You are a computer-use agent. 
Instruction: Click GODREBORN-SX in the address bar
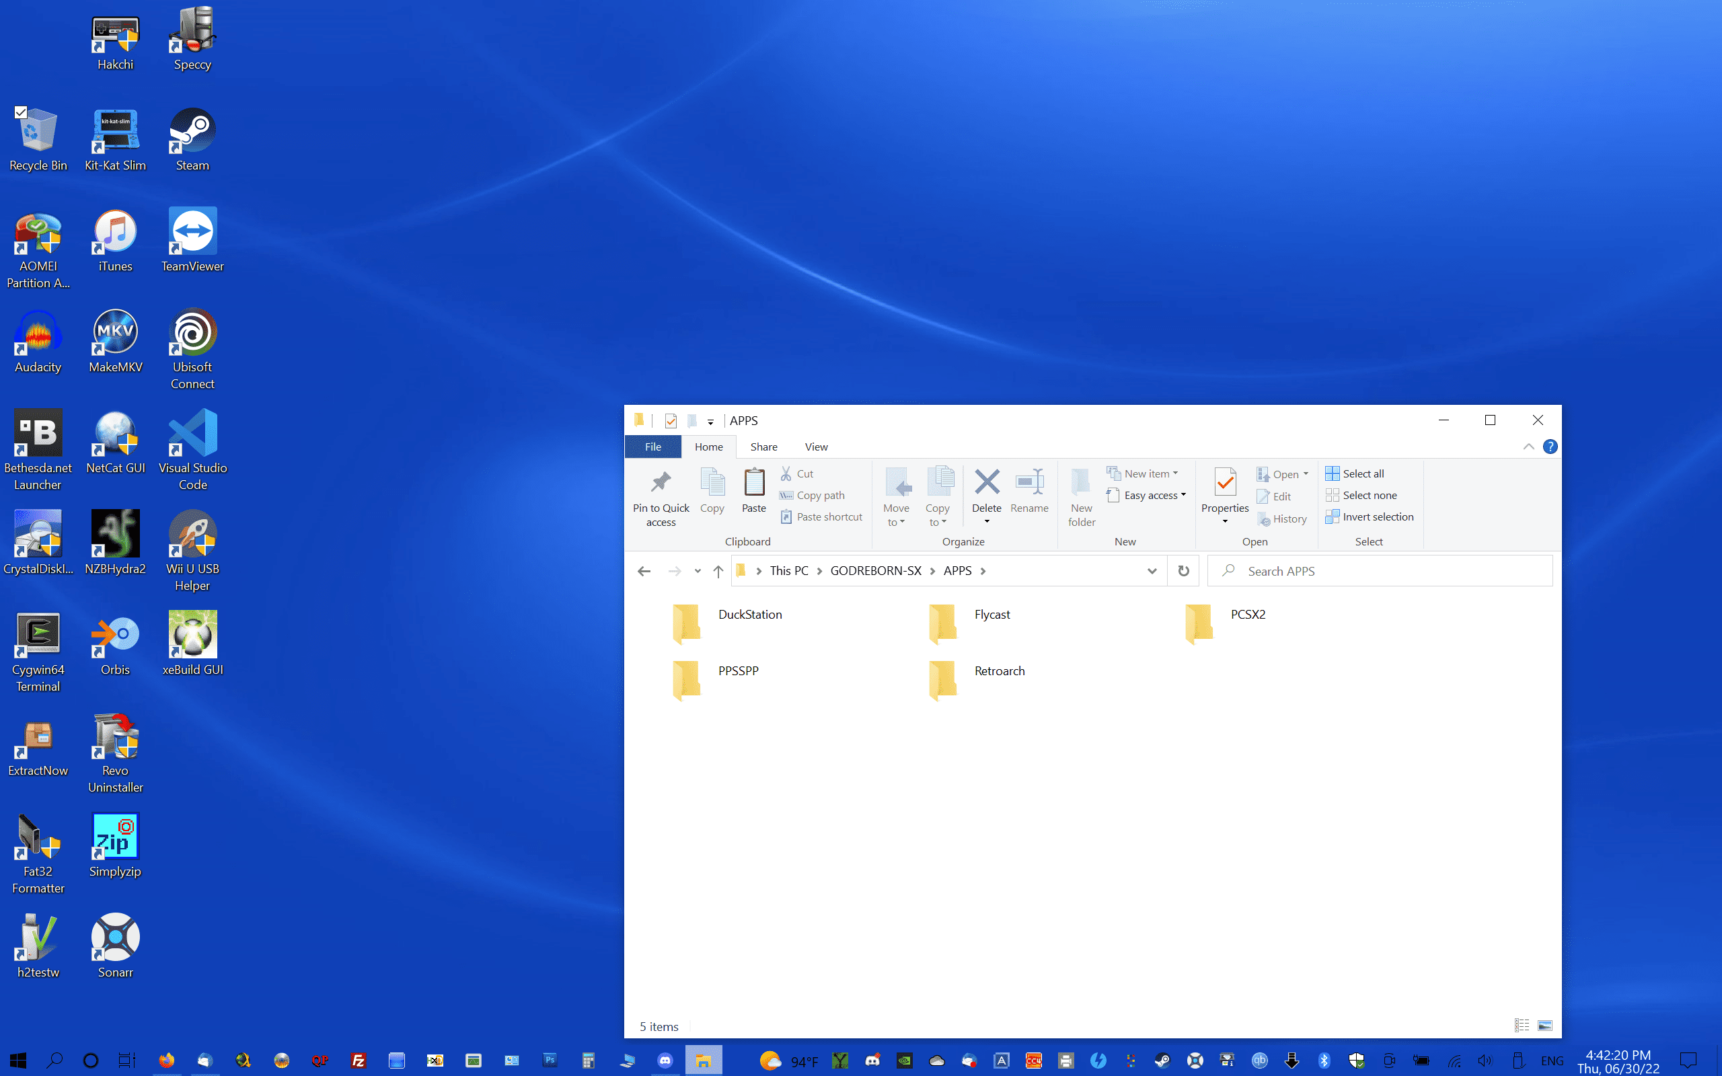click(875, 571)
